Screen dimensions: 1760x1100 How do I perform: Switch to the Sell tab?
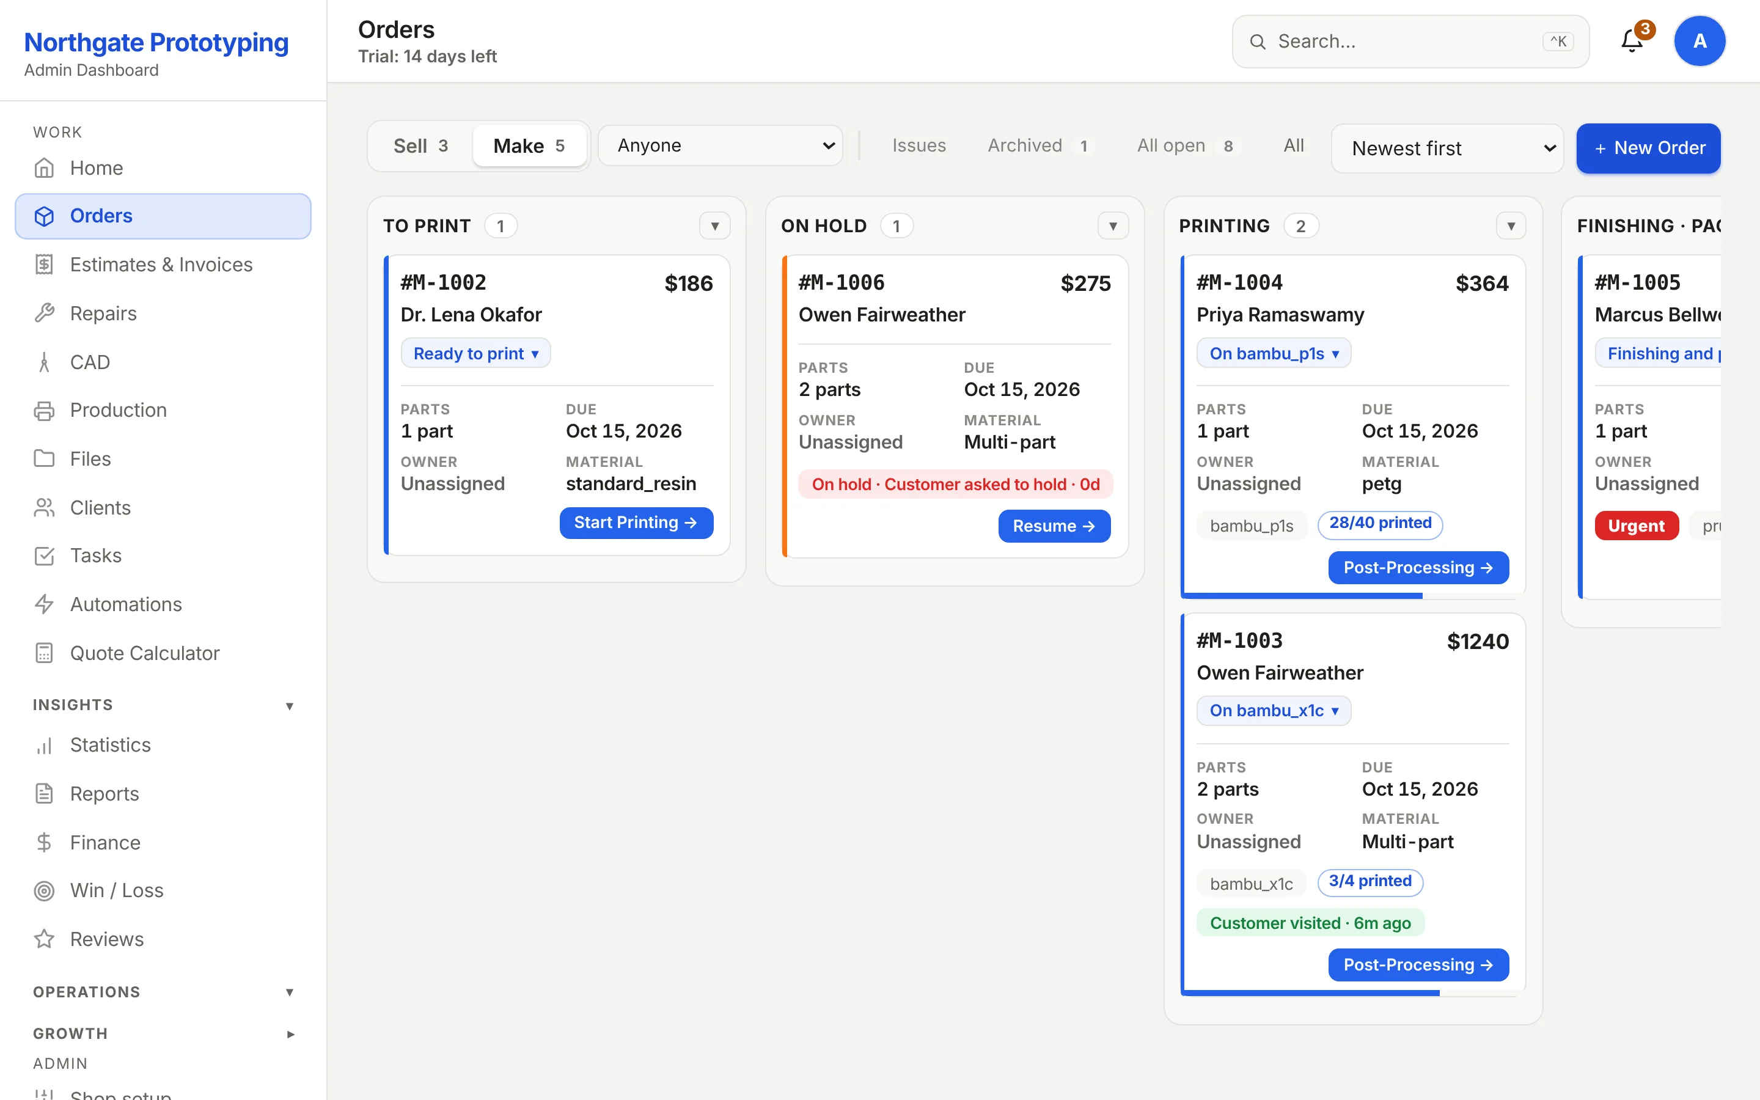point(420,146)
